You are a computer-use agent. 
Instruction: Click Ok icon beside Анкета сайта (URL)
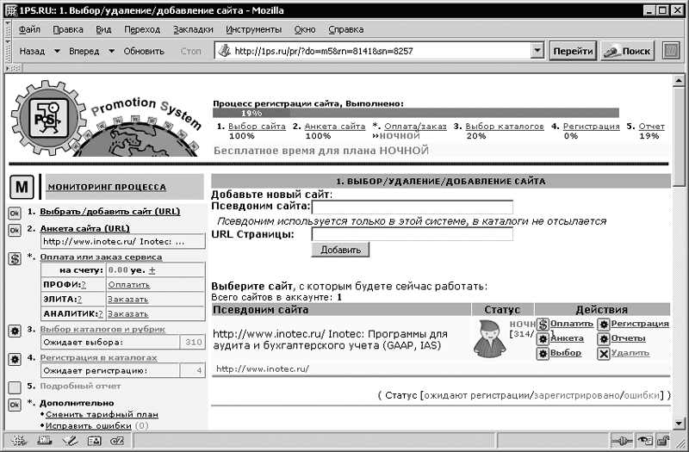[15, 230]
